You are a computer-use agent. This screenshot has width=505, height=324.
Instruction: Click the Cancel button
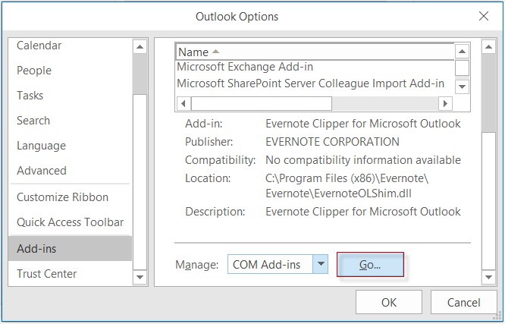463,303
